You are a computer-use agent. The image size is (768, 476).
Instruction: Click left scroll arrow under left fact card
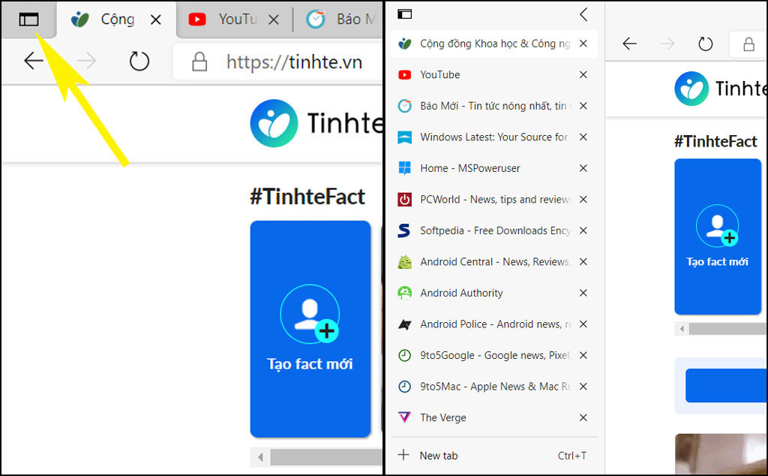[x=260, y=457]
